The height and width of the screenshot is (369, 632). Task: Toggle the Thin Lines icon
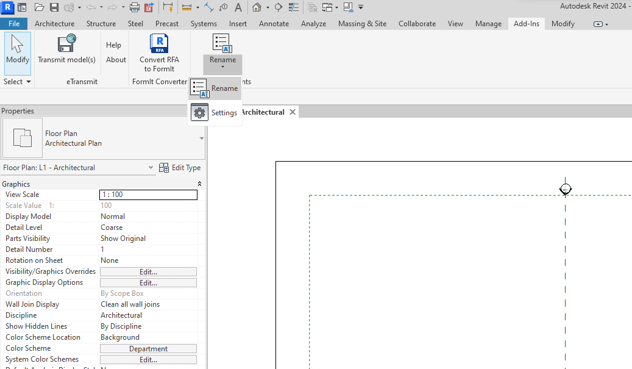tap(293, 7)
